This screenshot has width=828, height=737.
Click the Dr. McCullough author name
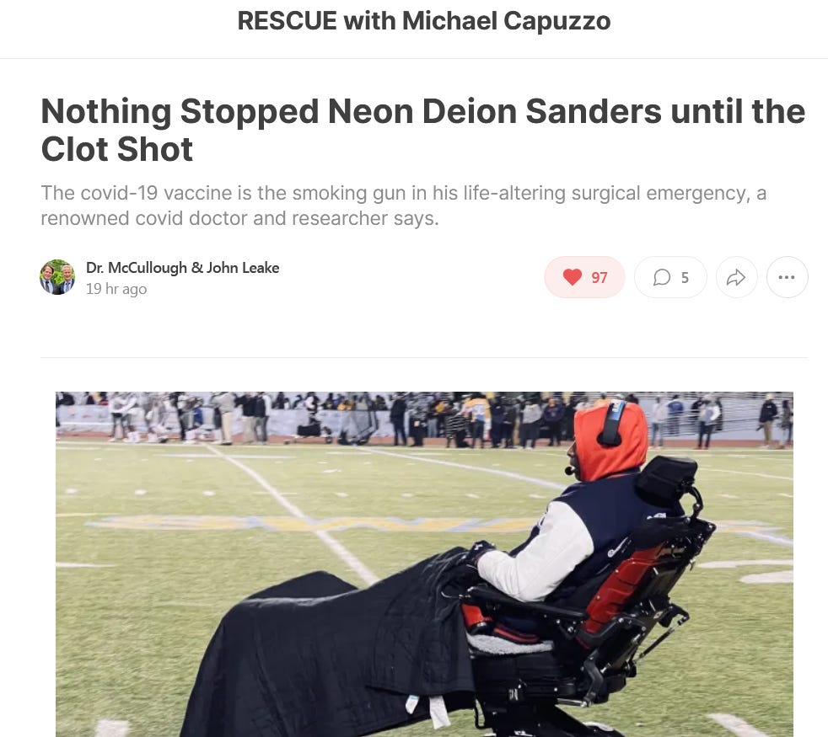[x=137, y=268]
